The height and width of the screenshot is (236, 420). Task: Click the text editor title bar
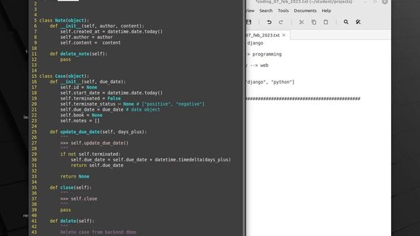point(304,2)
